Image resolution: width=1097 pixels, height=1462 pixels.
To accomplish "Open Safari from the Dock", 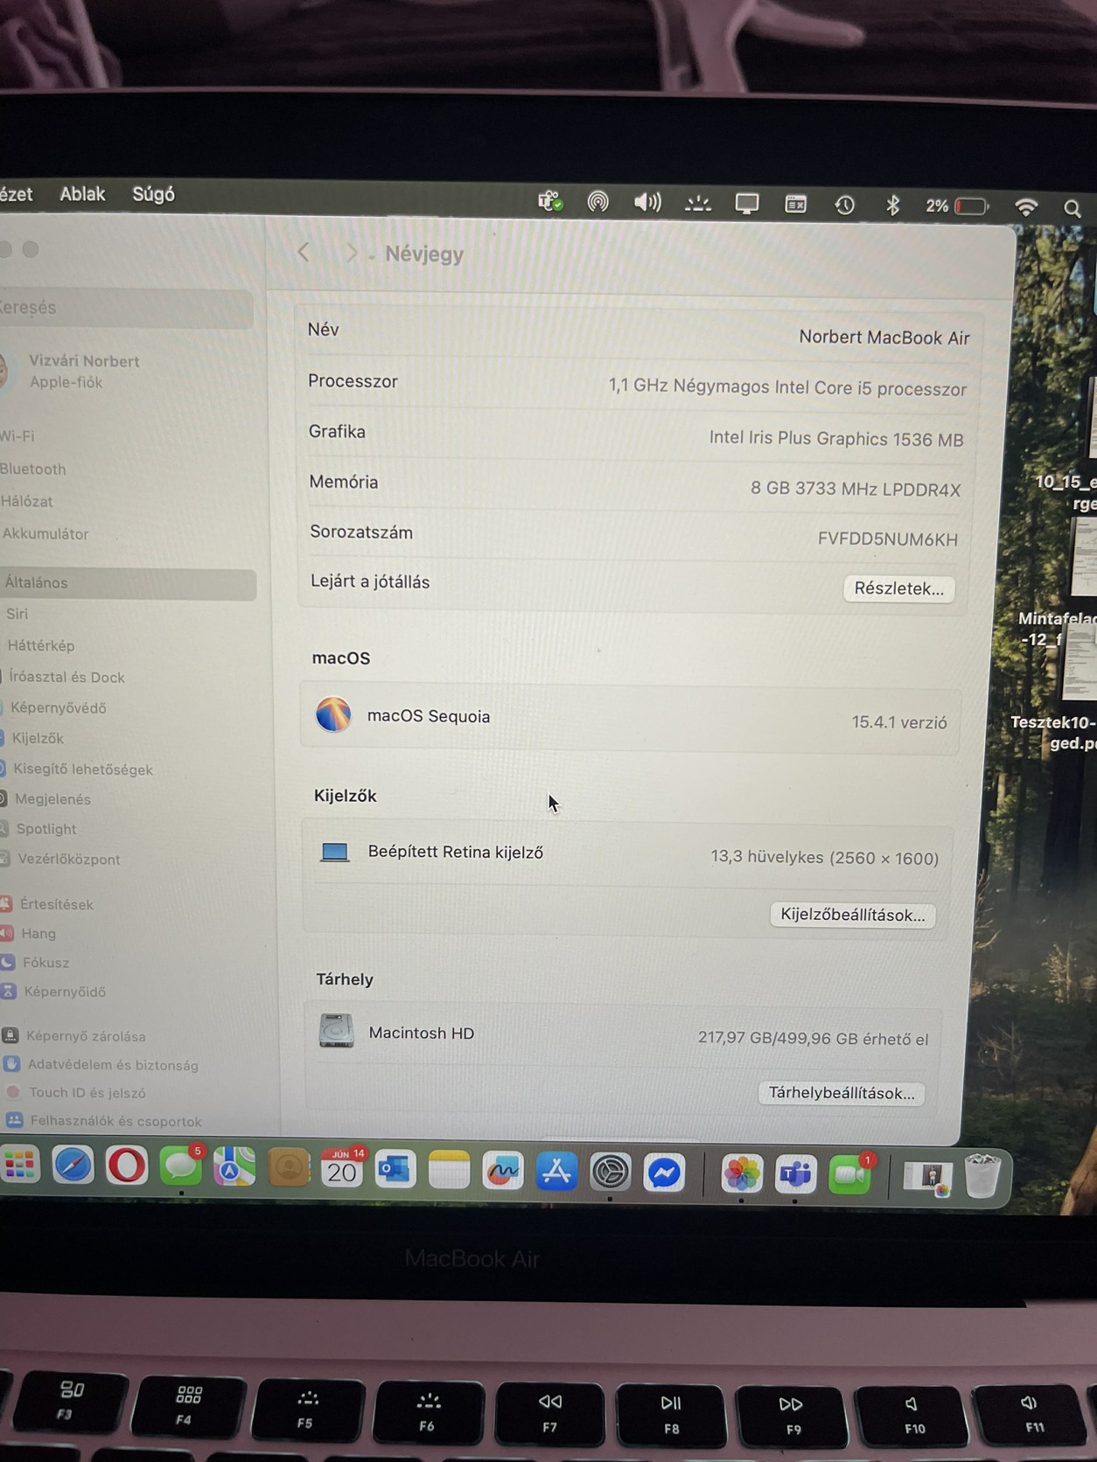I will [73, 1165].
